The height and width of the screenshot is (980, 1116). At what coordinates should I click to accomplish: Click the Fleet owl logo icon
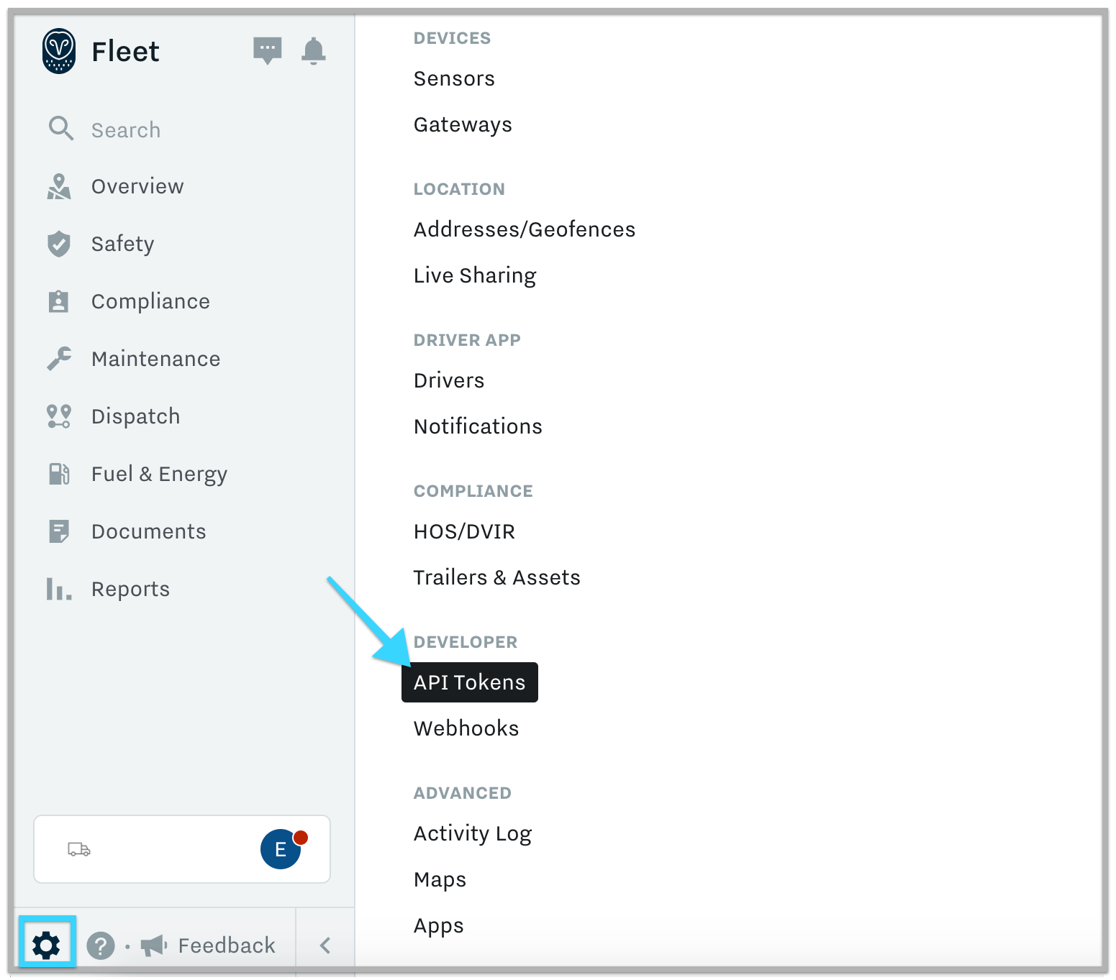(59, 51)
